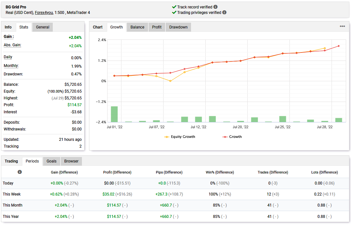Click the Gain label in Info panel
The height and width of the screenshot is (225, 351).
[9, 37]
